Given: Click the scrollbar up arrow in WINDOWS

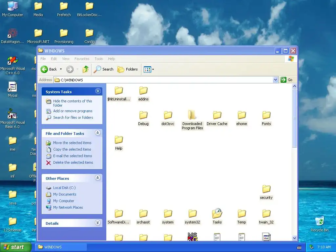Looking at the screenshot, I should click(x=294, y=86).
